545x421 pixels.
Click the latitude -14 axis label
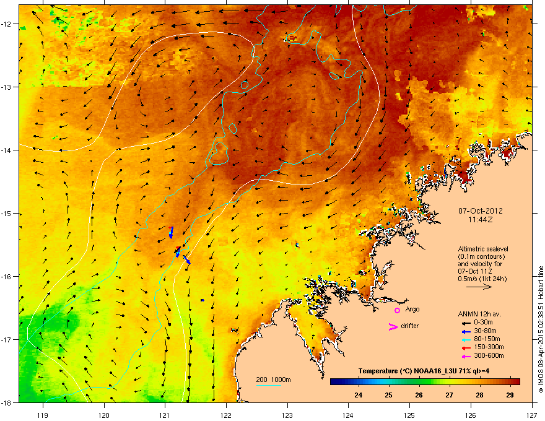[7, 150]
